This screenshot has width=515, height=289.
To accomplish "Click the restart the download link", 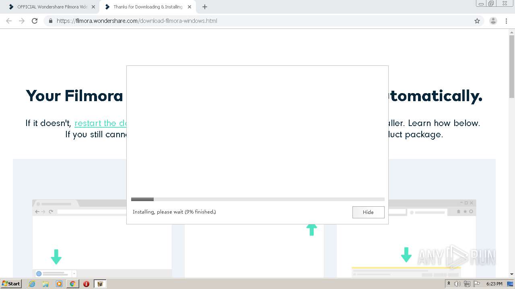I will pyautogui.click(x=101, y=123).
